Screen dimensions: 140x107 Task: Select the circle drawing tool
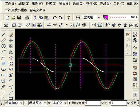4,46
